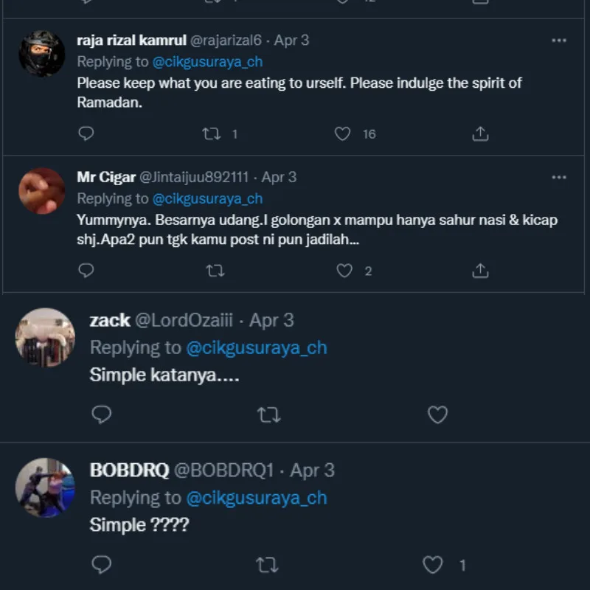Image resolution: width=590 pixels, height=590 pixels.
Task: Reply to raja rizal kamrul's tweet
Action: (x=86, y=133)
